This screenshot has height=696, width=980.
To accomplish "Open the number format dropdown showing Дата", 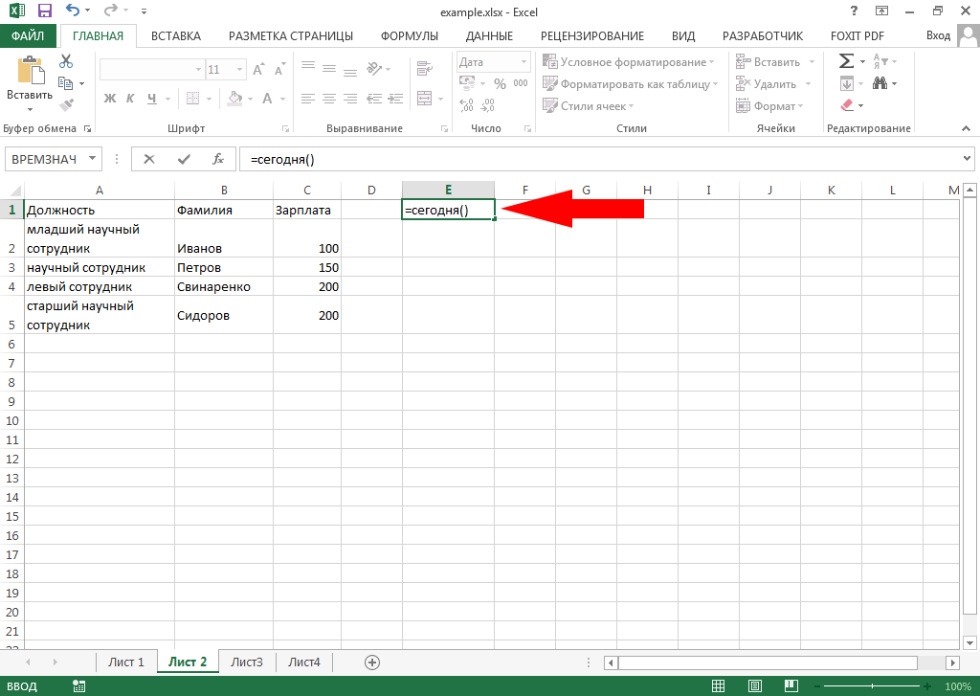I will [x=493, y=62].
